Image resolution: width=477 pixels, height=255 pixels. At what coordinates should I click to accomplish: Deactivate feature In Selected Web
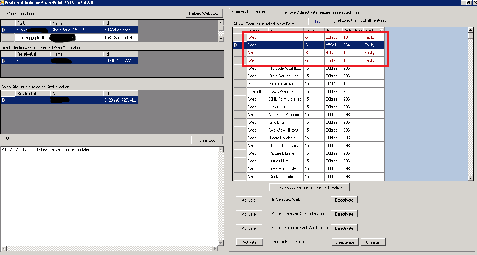tap(344, 200)
